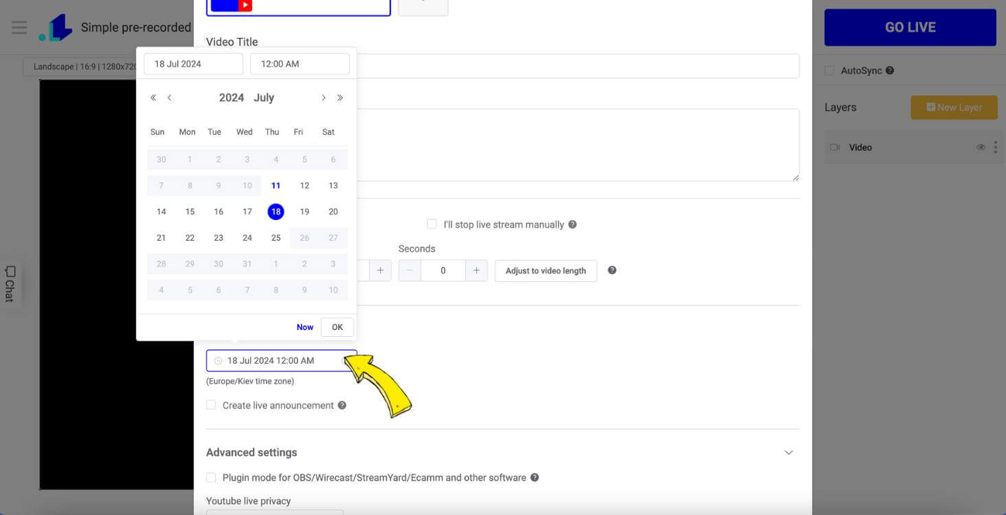Collapse the Advanced settings section
Image resolution: width=1006 pixels, height=515 pixels.
pyautogui.click(x=788, y=452)
